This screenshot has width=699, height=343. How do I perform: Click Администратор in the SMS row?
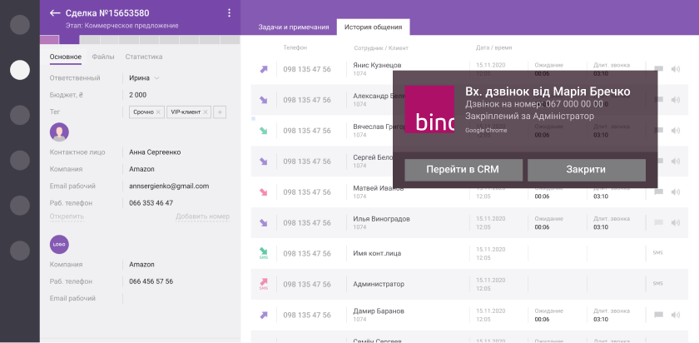pos(379,284)
